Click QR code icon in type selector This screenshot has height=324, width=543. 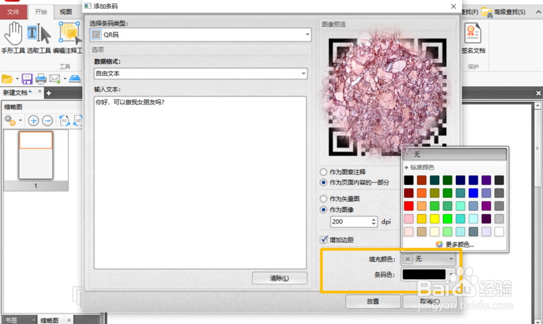point(96,35)
